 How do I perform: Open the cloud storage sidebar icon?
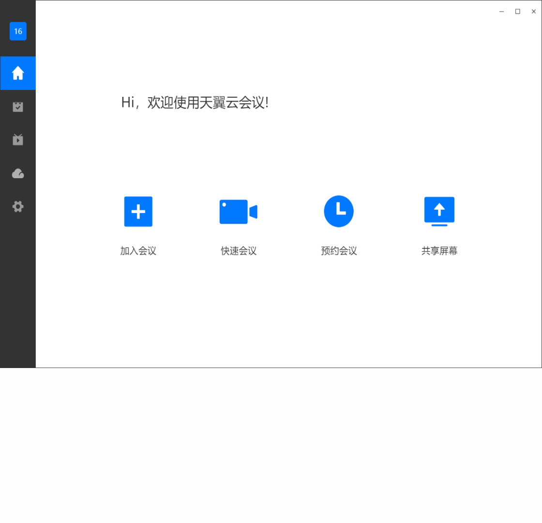click(18, 173)
